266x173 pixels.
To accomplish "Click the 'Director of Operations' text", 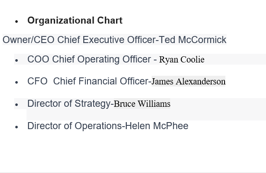I will pos(75,126).
